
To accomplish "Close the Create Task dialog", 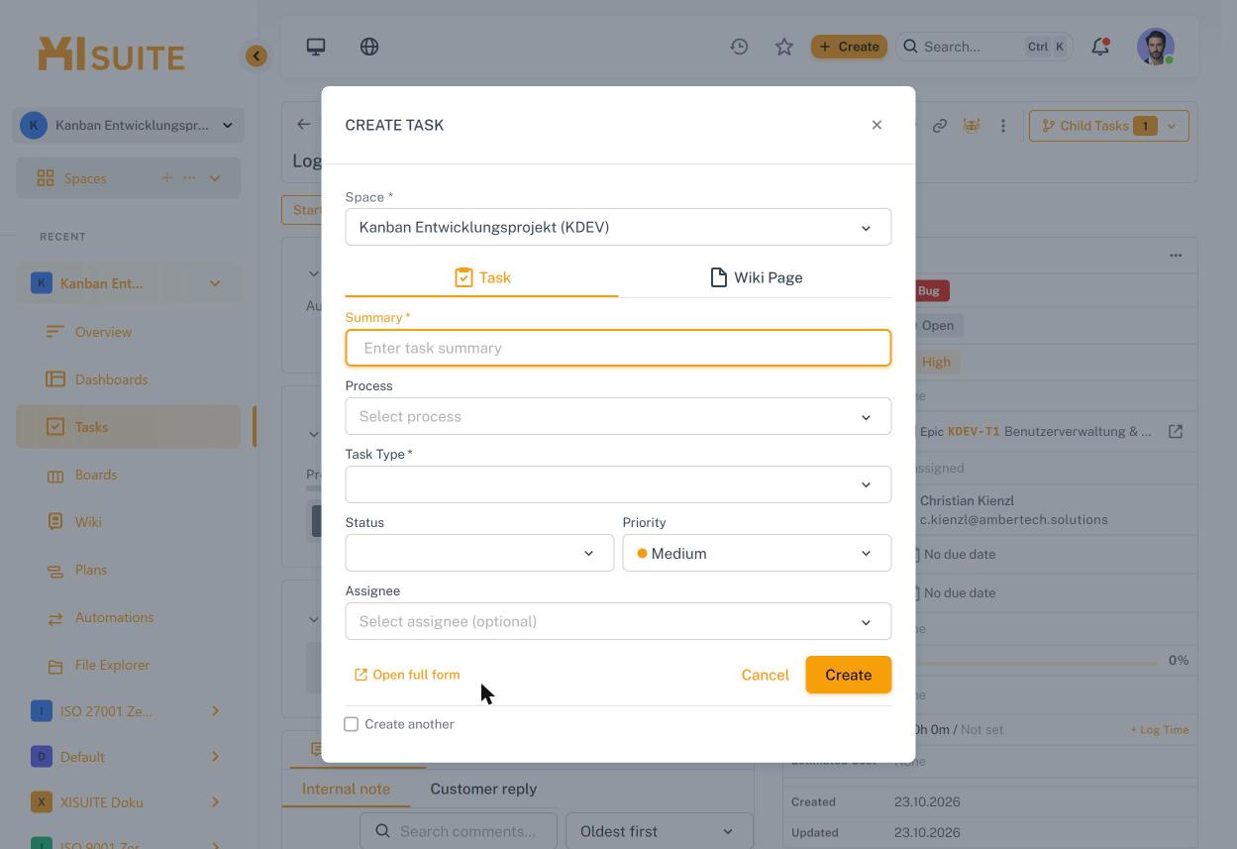I will (x=876, y=125).
